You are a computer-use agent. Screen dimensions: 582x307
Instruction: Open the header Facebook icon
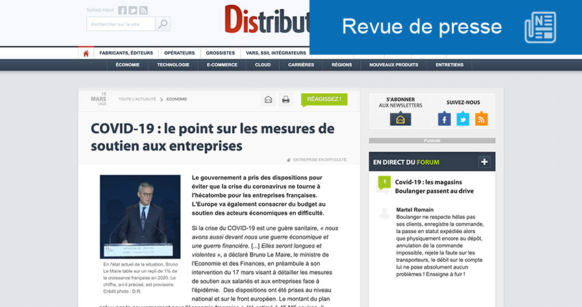[123, 10]
